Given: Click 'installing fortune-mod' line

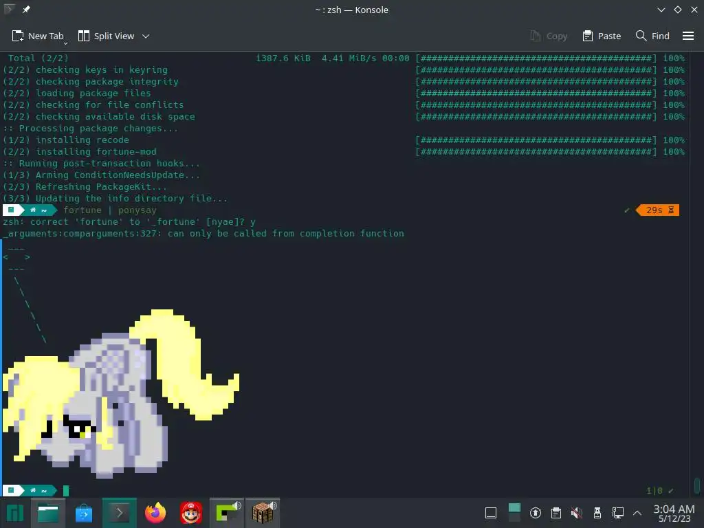Looking at the screenshot, I should coord(80,152).
